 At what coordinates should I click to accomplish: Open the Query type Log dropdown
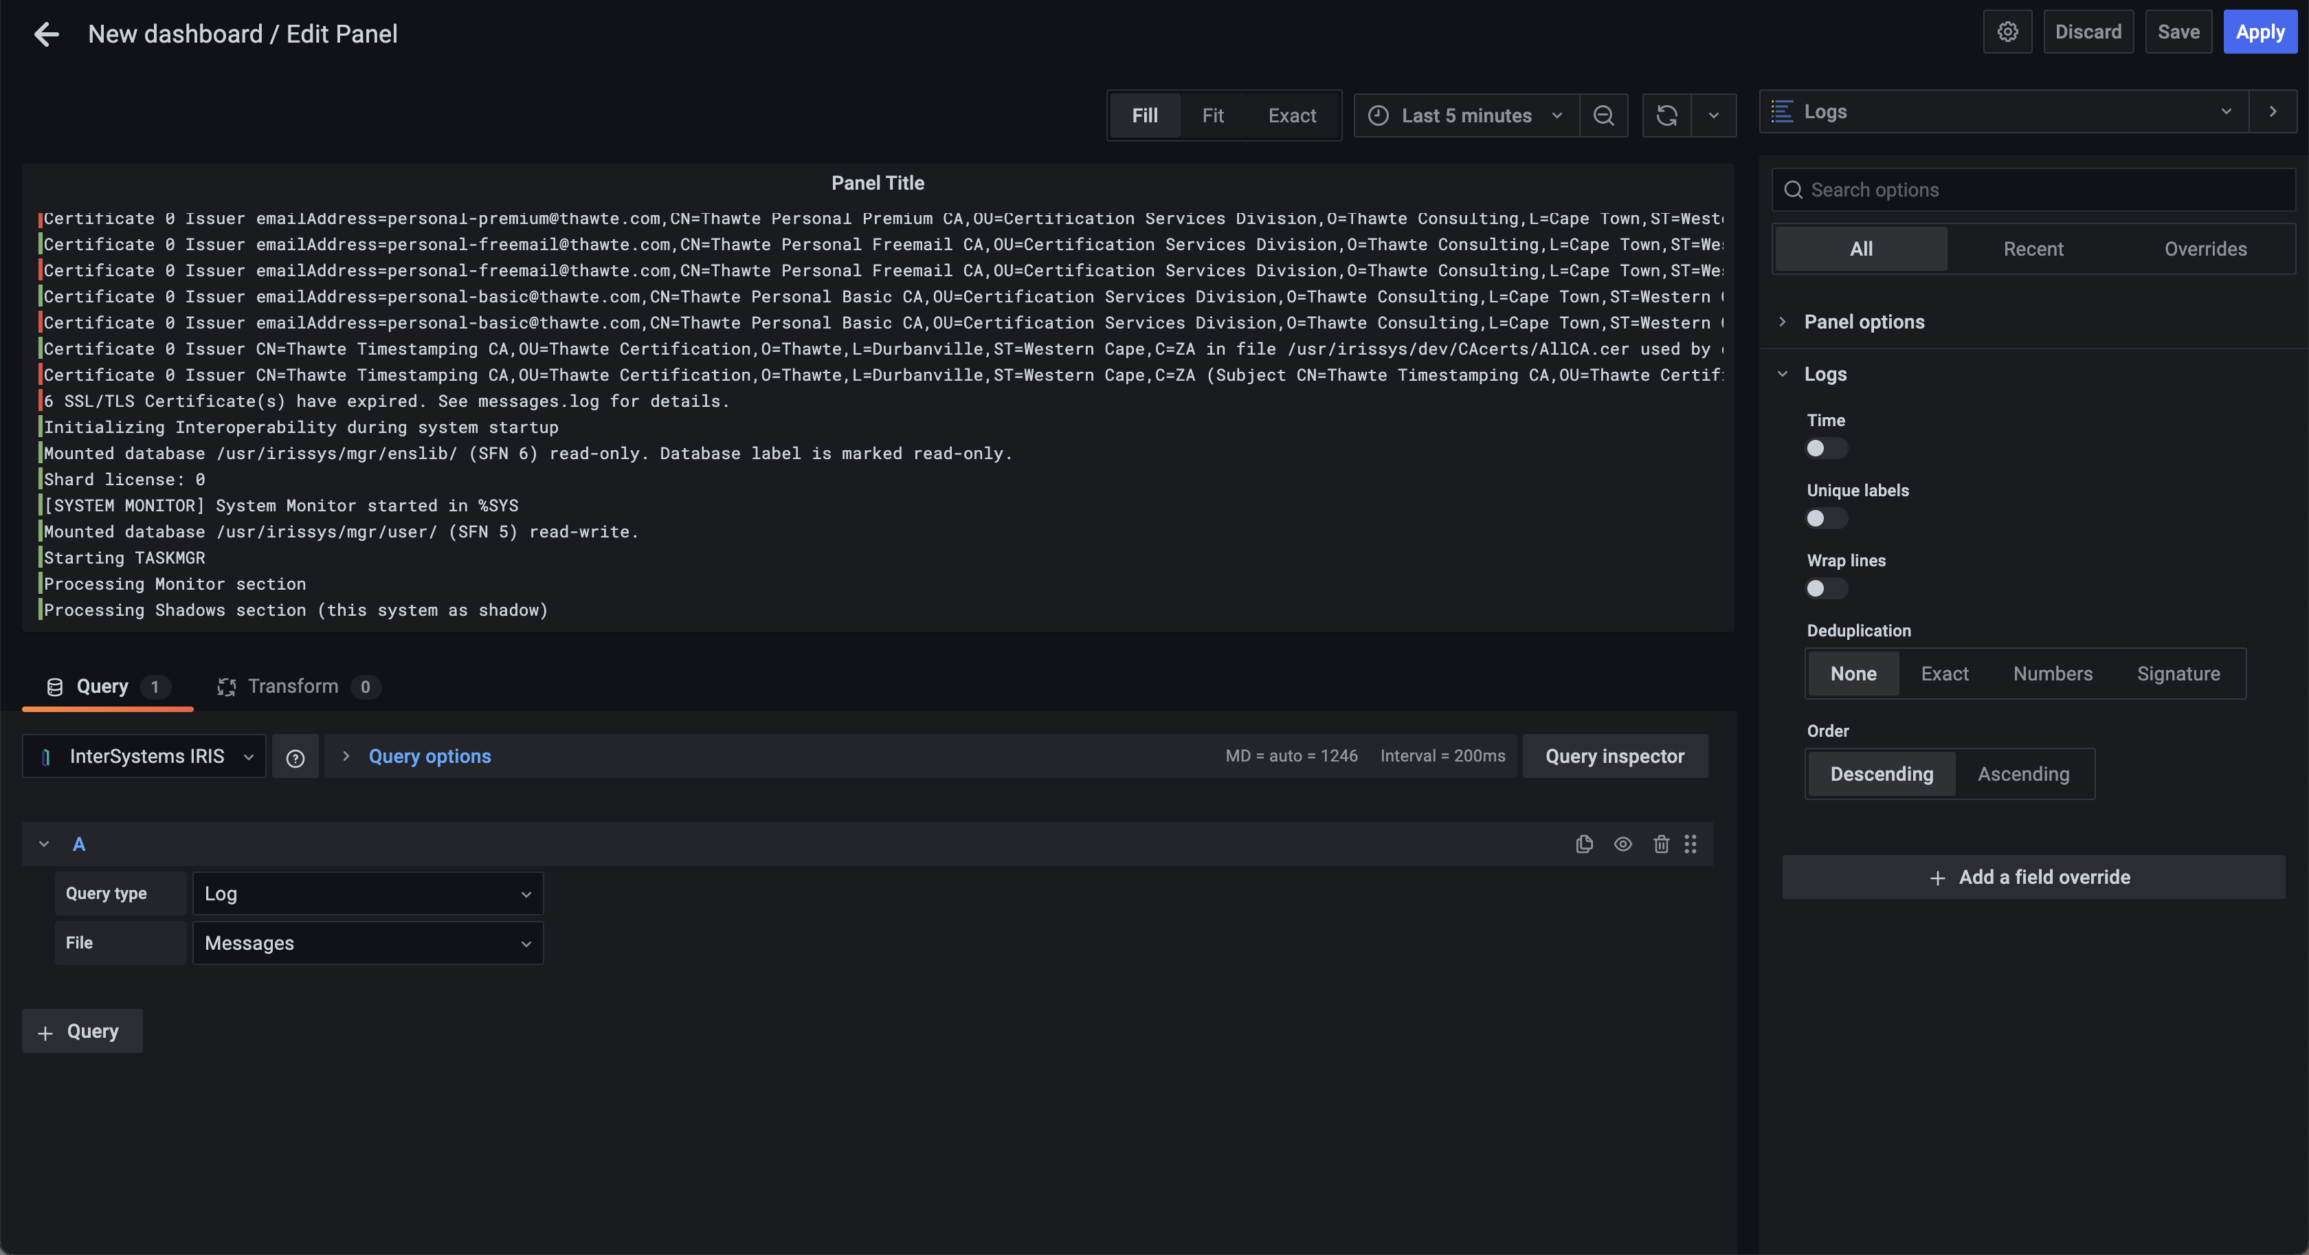coord(368,893)
